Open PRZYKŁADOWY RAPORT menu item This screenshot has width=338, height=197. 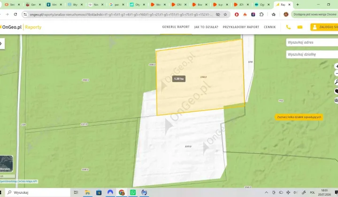(x=241, y=27)
